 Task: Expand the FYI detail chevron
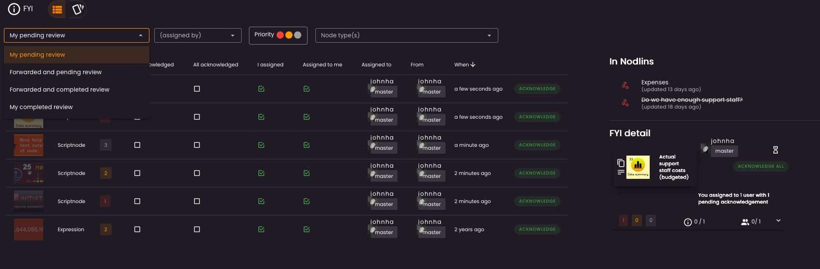tap(778, 221)
